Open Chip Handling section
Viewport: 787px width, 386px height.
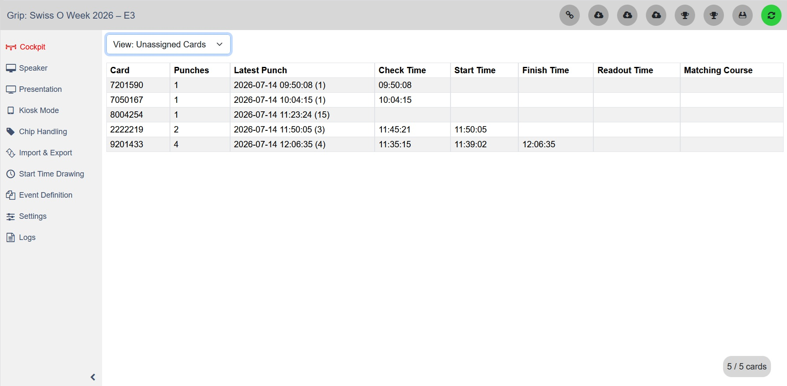[x=36, y=132]
